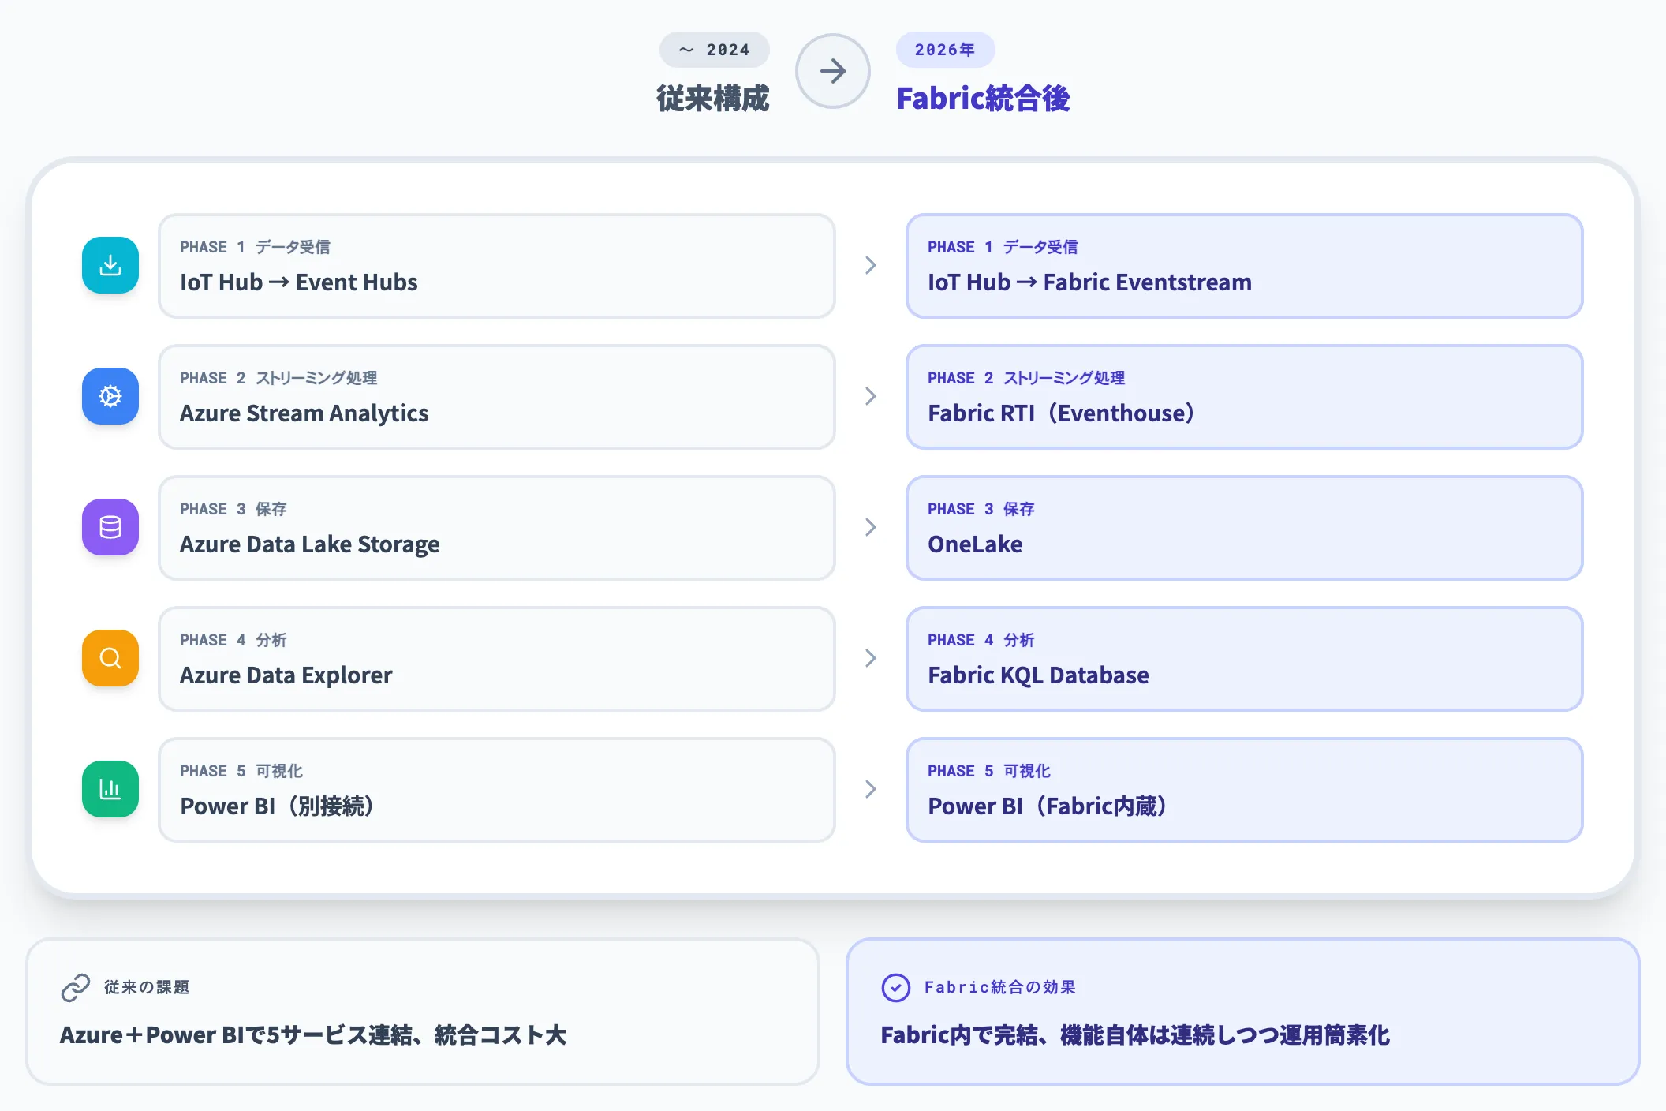Click the right PHASE 2 ストリーミング処理 label

1026,378
